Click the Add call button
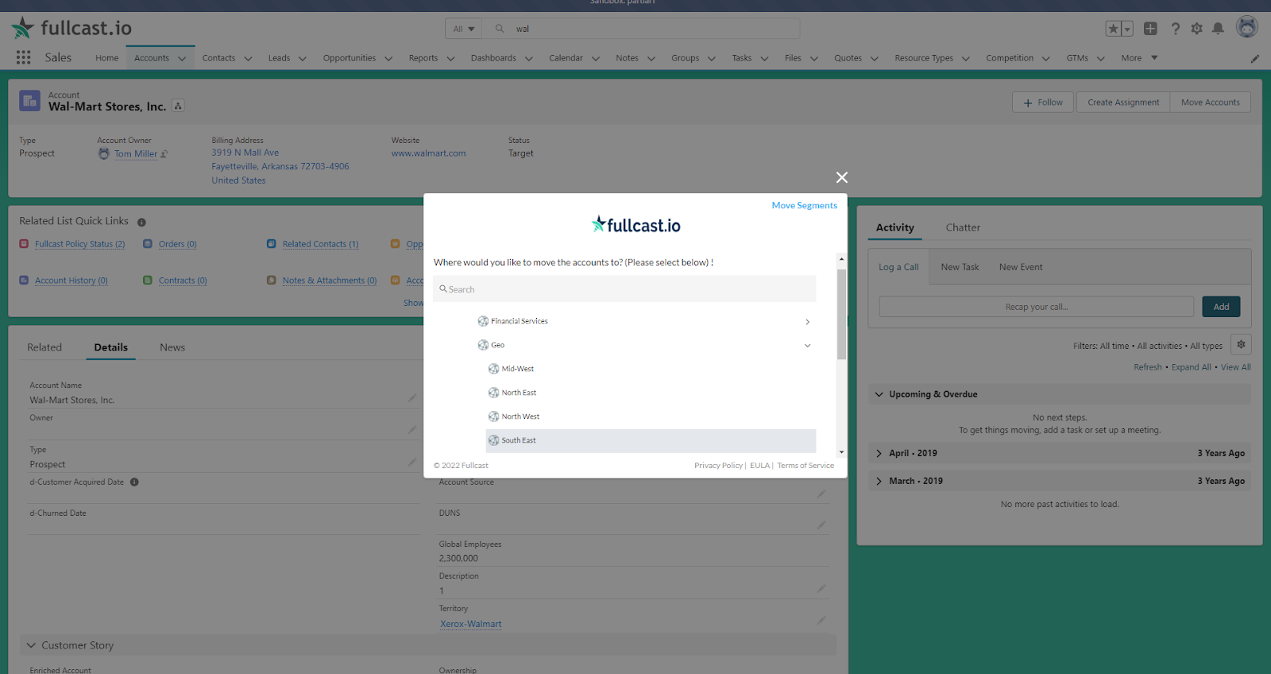 tap(1221, 307)
